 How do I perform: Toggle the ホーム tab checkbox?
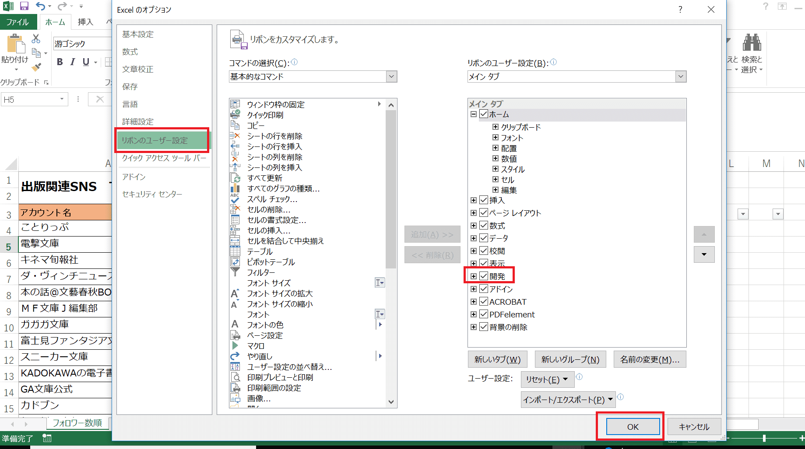tap(484, 114)
